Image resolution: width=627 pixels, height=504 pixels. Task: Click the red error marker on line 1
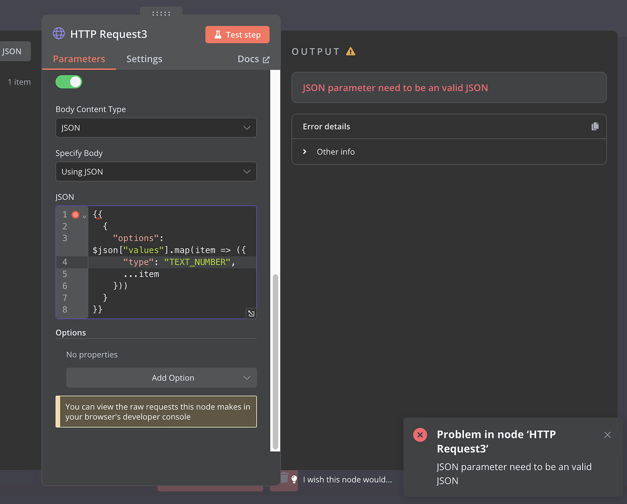point(76,215)
